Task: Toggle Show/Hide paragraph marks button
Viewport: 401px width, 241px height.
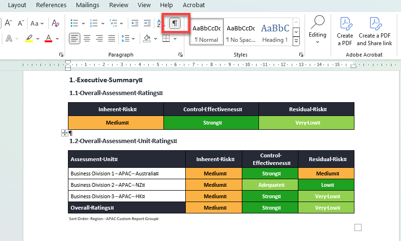Action: pos(175,23)
